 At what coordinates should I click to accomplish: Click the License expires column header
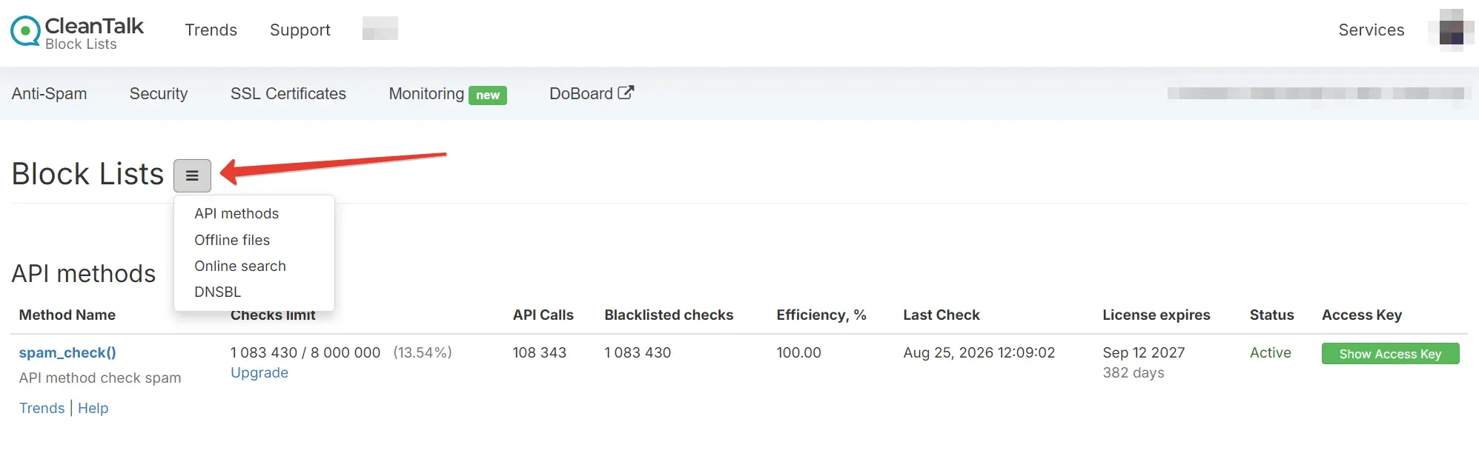click(x=1156, y=315)
